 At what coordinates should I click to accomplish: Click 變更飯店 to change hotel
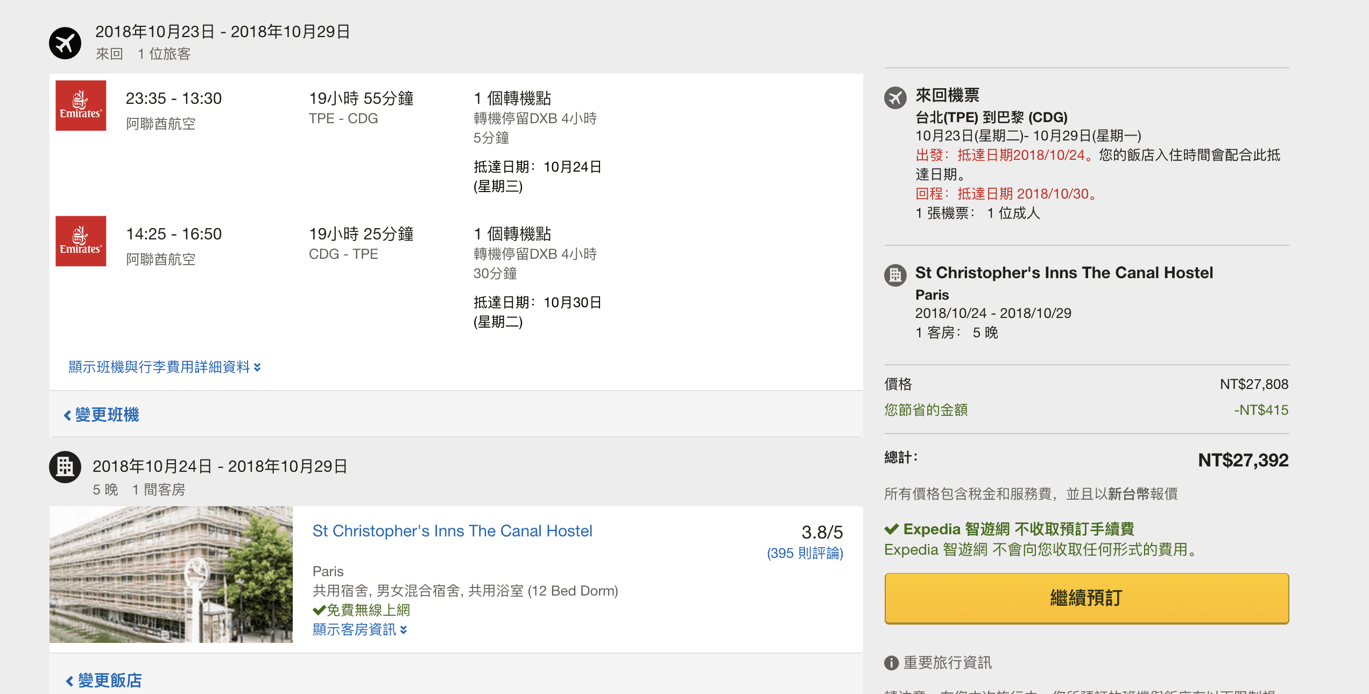[x=104, y=681]
